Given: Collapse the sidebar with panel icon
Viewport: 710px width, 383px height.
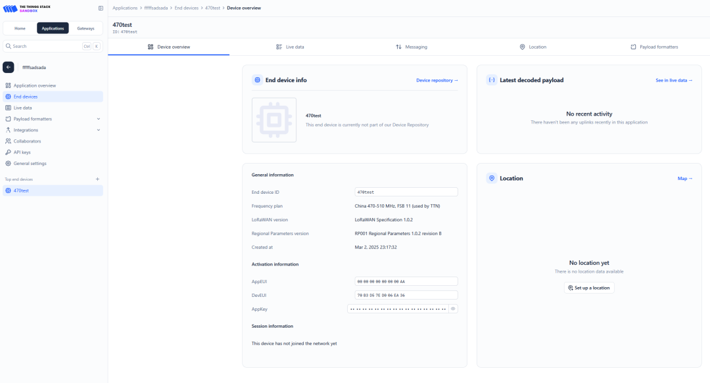Looking at the screenshot, I should point(101,8).
